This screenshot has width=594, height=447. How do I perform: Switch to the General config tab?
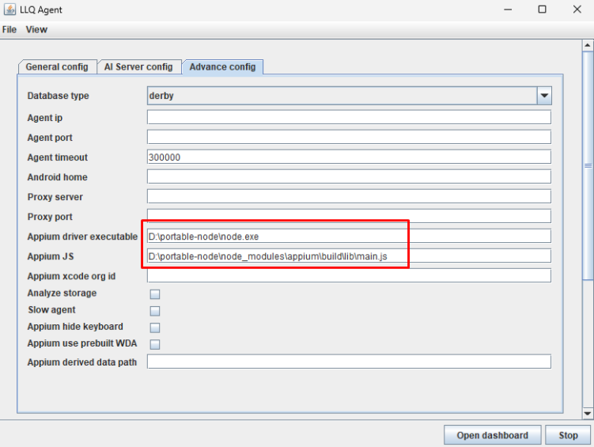(x=57, y=67)
